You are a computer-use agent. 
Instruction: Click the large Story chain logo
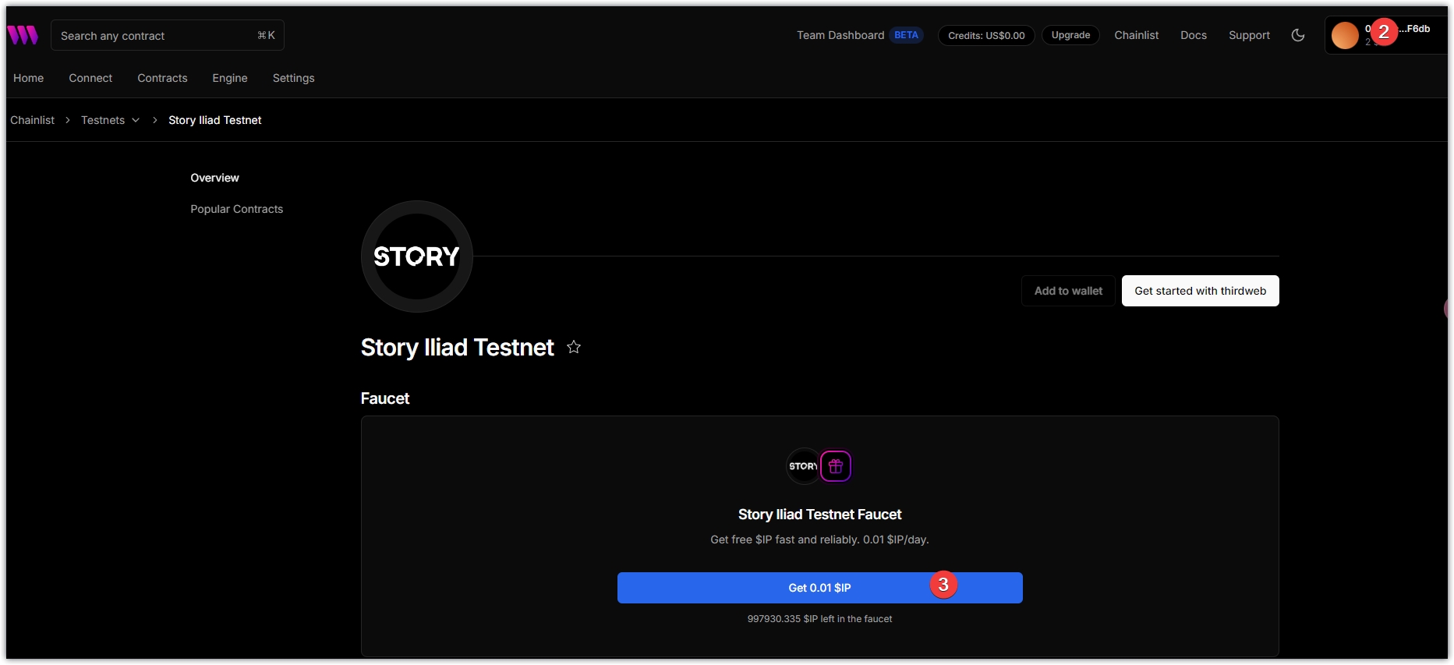[416, 256]
